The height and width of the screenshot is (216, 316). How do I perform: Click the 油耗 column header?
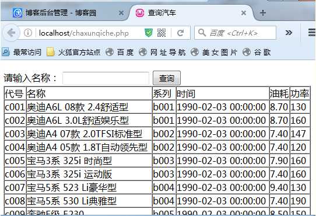pos(279,93)
